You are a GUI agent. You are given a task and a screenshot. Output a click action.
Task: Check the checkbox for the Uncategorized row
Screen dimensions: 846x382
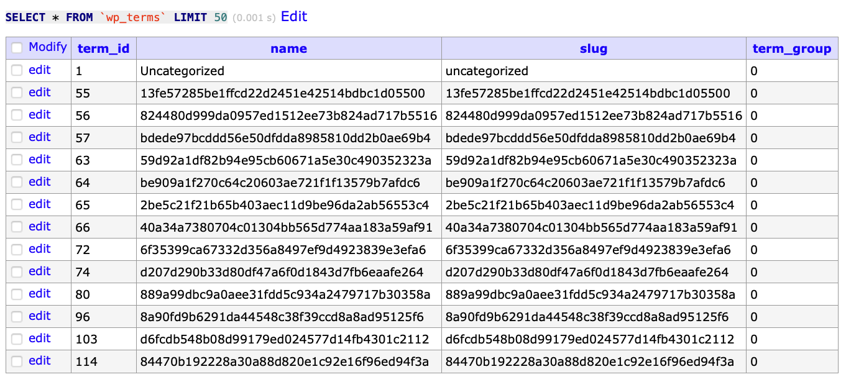pyautogui.click(x=16, y=70)
